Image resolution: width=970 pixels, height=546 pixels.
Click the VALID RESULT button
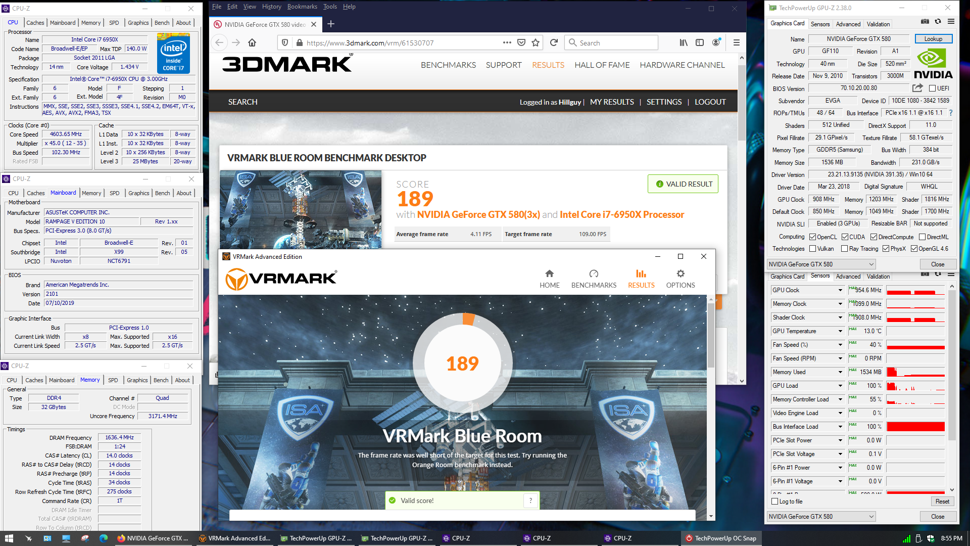pyautogui.click(x=683, y=184)
